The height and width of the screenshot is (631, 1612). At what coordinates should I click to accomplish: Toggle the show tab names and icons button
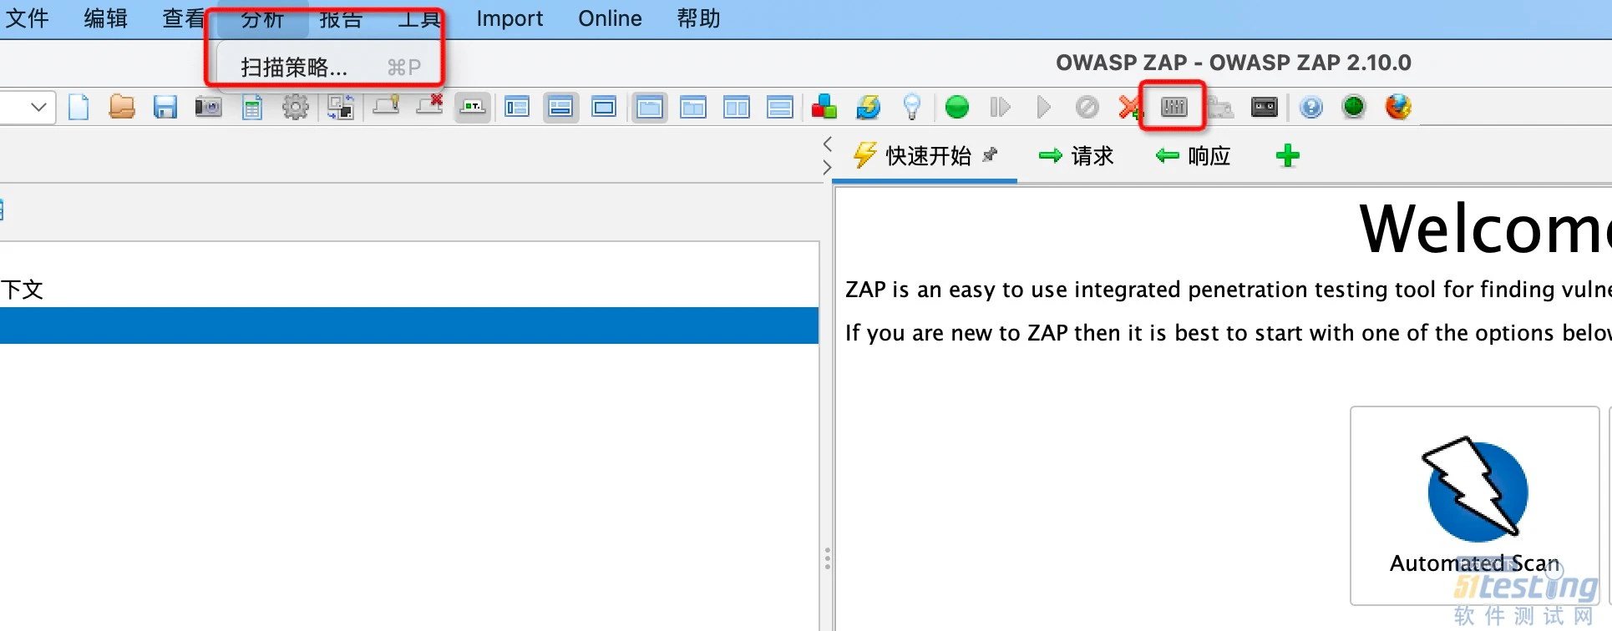(473, 108)
